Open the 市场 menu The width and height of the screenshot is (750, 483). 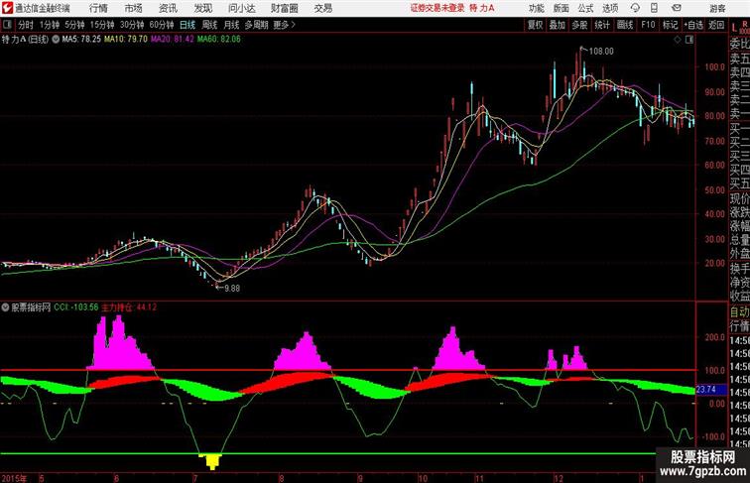(133, 8)
